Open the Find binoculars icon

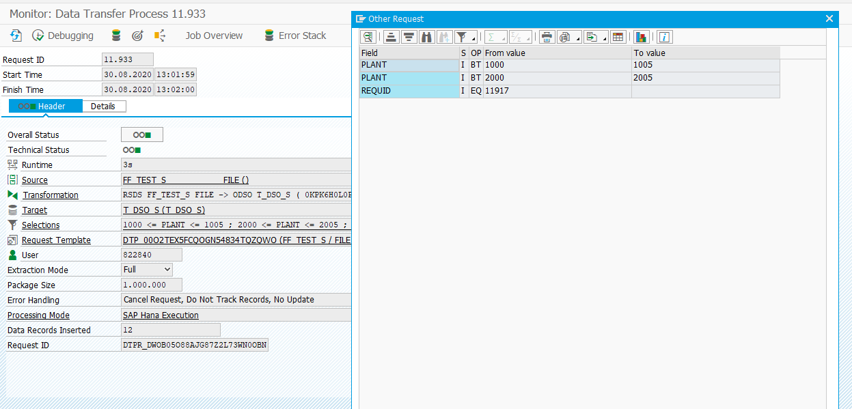tap(426, 37)
